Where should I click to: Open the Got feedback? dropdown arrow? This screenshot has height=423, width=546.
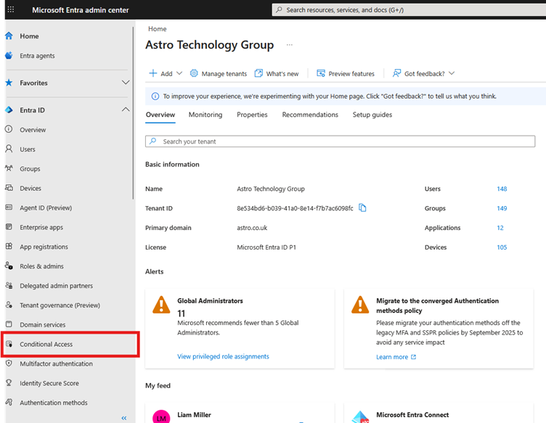452,73
